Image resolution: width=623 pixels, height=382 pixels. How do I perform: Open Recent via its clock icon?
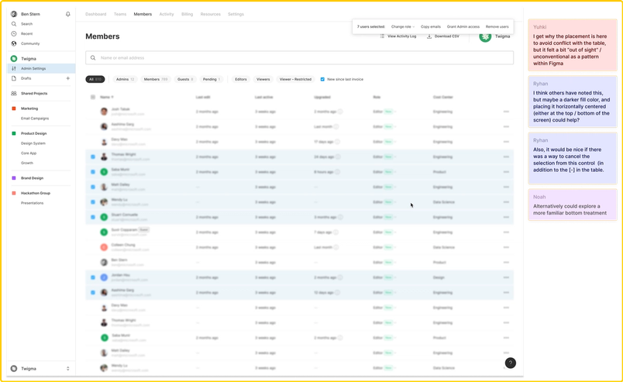[x=14, y=34]
